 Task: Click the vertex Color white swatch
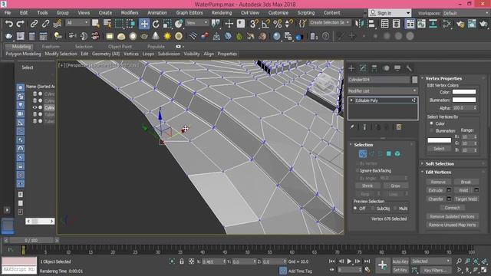pyautogui.click(x=464, y=92)
